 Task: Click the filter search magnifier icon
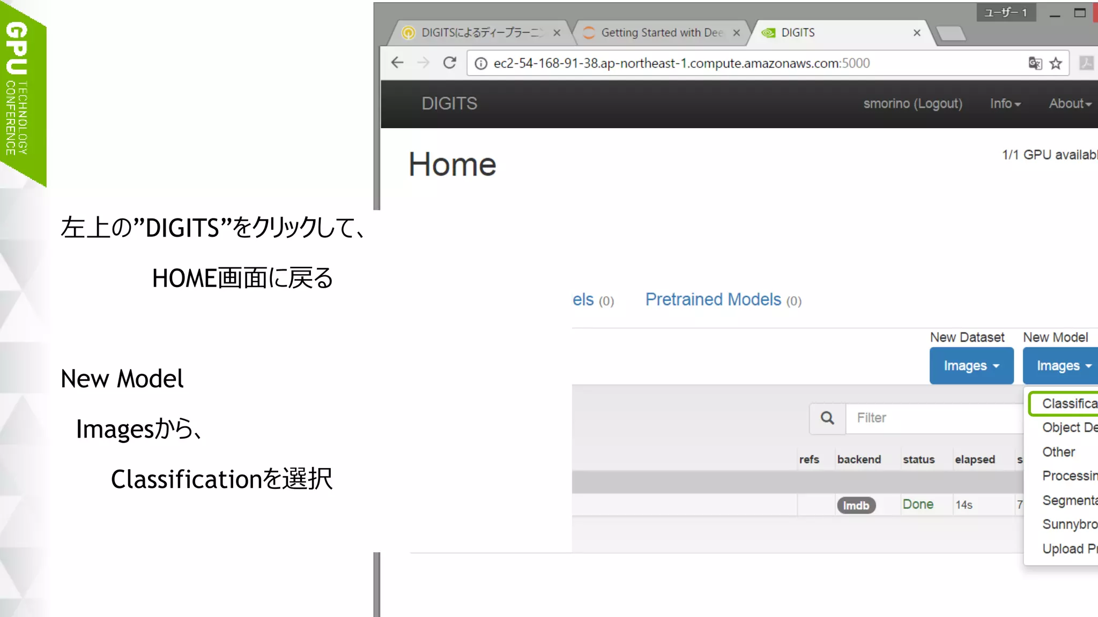[x=827, y=418]
